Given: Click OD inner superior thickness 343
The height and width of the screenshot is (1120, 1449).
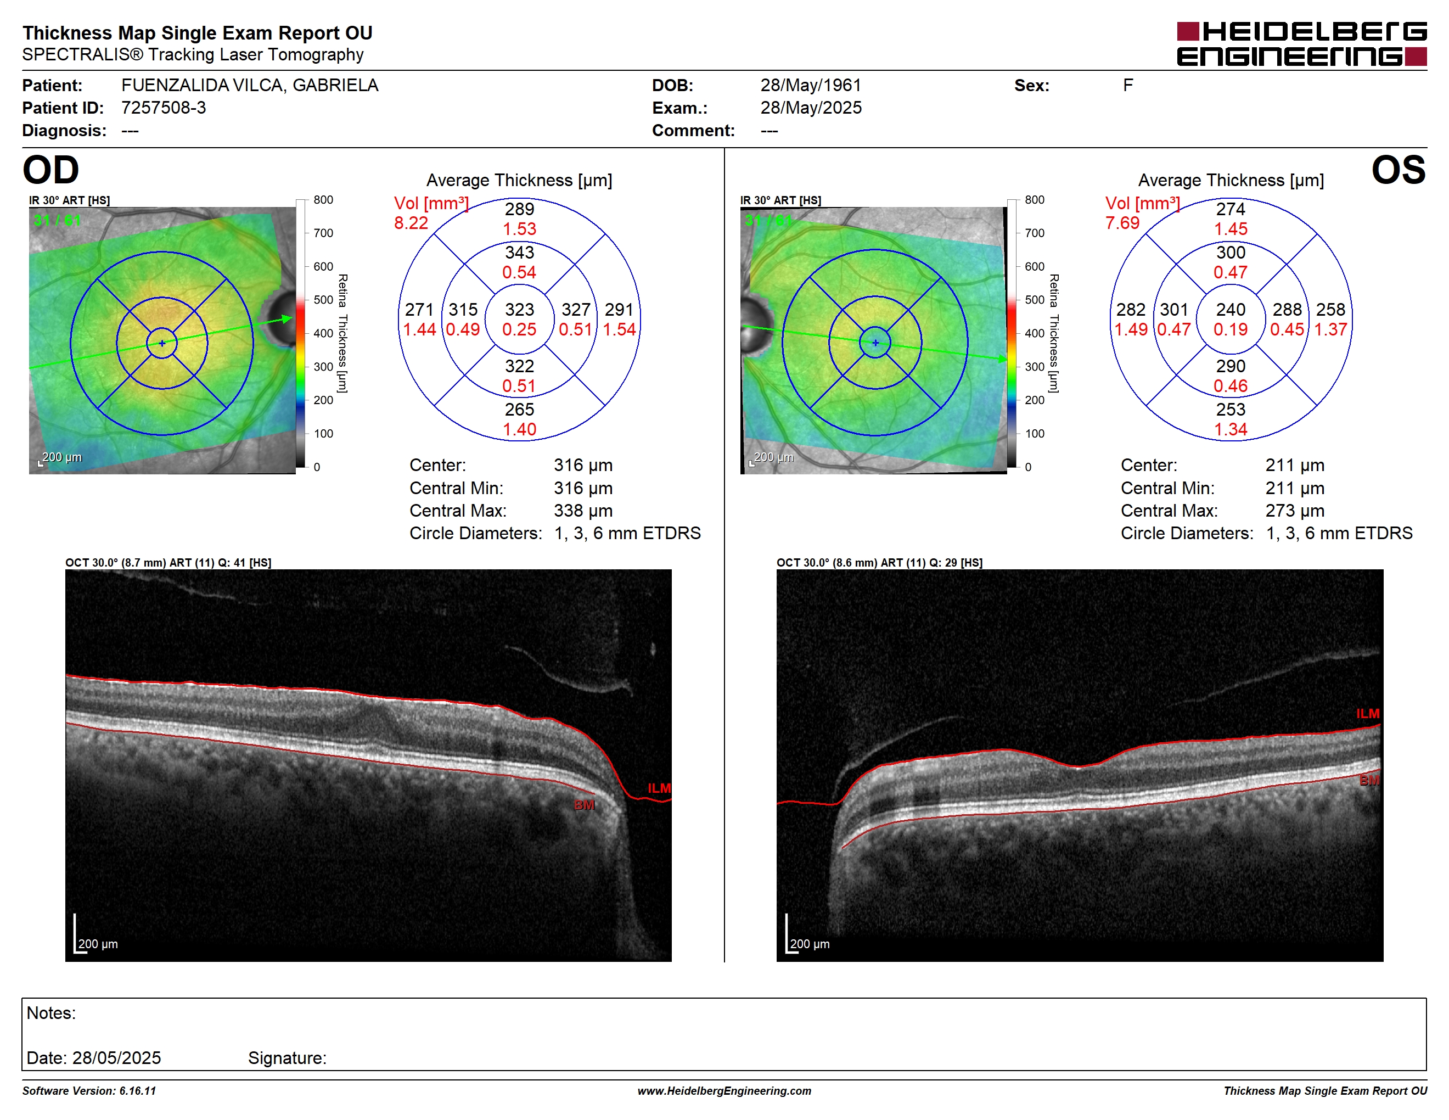Looking at the screenshot, I should pyautogui.click(x=519, y=252).
